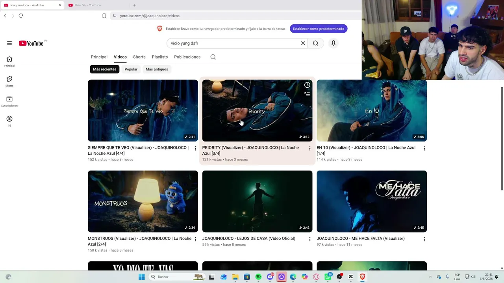The width and height of the screenshot is (504, 283).
Task: Sort videos by Más antiguos
Action: point(157,69)
